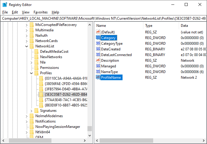This screenshot has height=144, width=207.
Task: Click the Permissions folder icon
Action: click(x=37, y=68)
